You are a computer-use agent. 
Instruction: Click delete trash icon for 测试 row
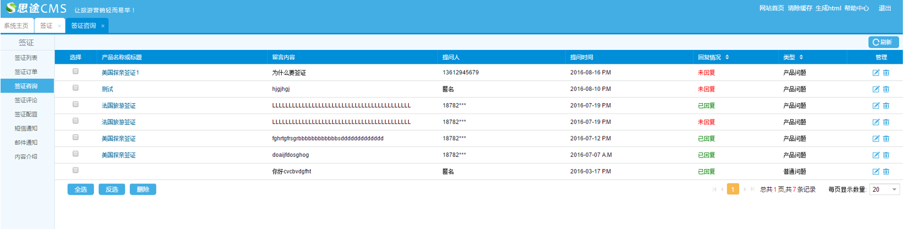click(886, 89)
